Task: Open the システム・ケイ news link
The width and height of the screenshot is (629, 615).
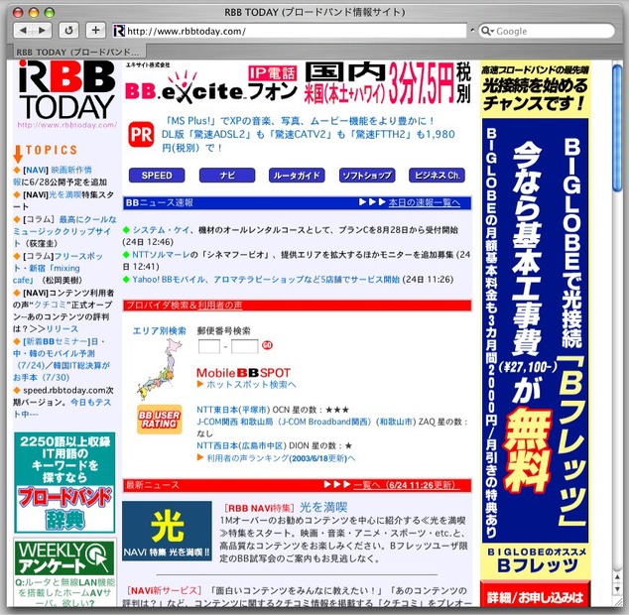Action: 161,230
